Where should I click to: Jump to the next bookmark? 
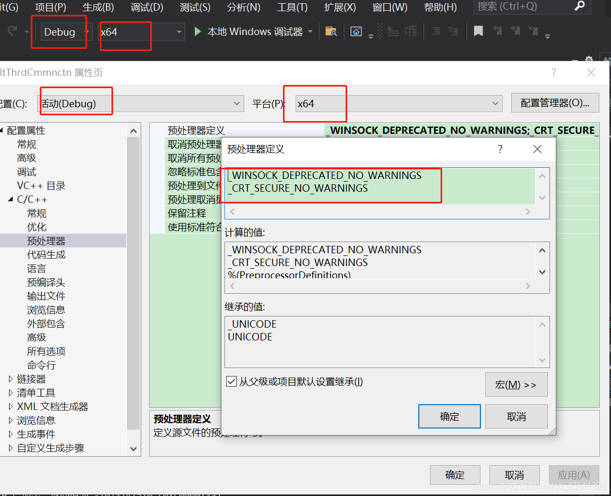click(x=516, y=31)
